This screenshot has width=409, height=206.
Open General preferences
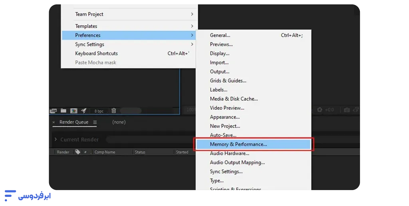point(254,35)
